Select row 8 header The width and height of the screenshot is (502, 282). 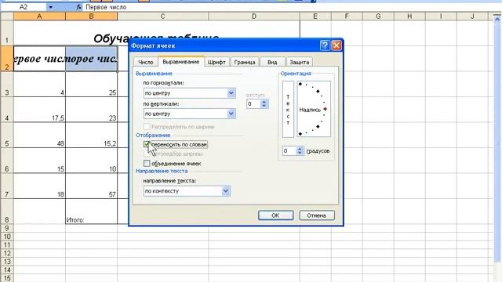point(7,211)
